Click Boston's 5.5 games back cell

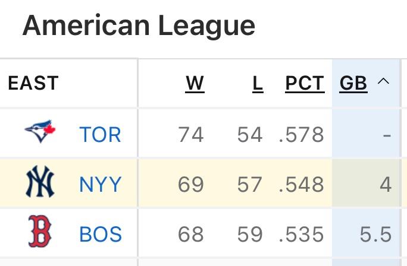[x=375, y=235]
